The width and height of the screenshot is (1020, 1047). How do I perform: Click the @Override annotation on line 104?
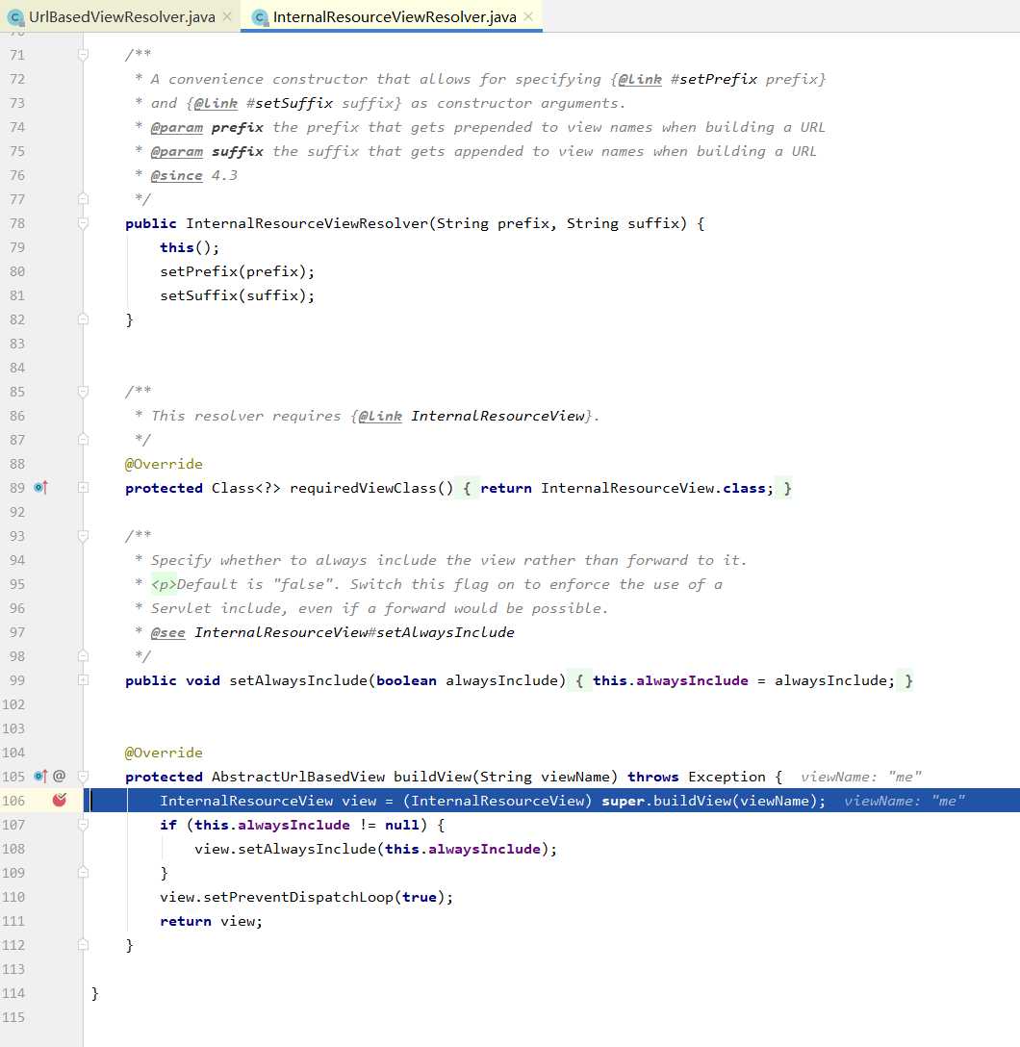164,752
